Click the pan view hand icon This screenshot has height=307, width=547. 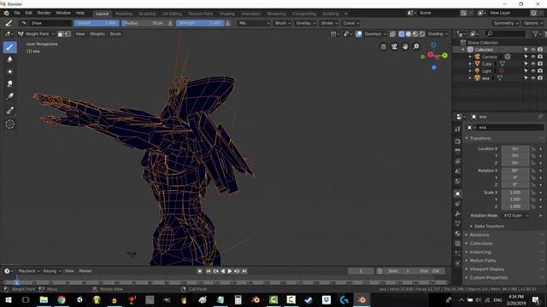pos(405,47)
